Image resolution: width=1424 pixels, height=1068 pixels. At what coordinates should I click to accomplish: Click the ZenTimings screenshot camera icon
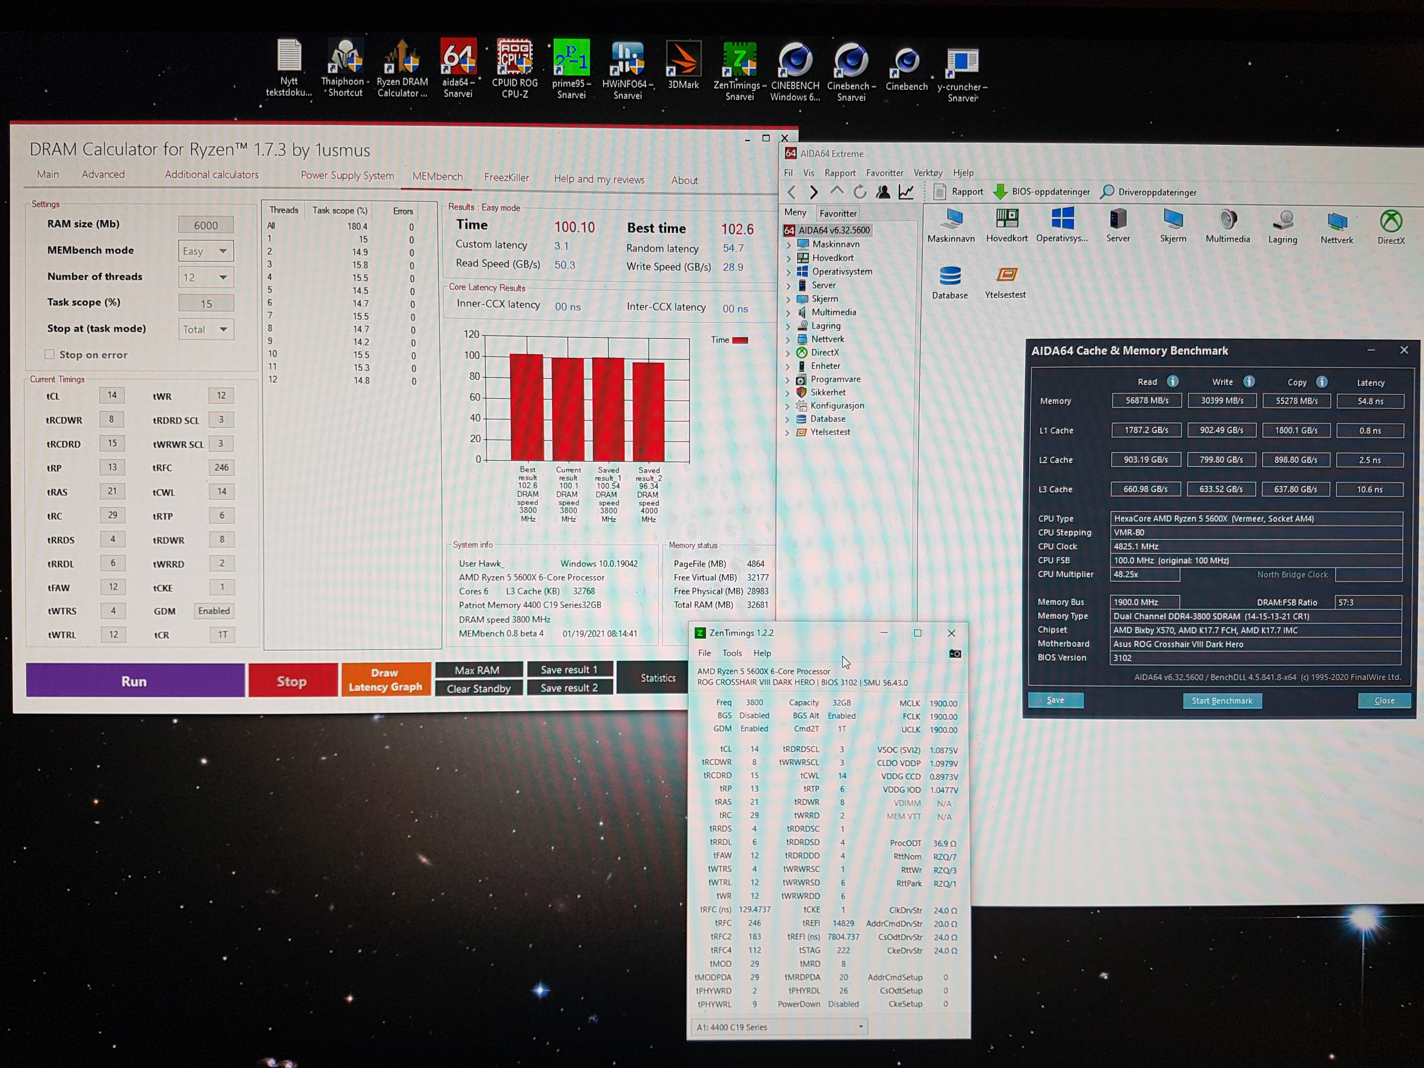tap(955, 654)
